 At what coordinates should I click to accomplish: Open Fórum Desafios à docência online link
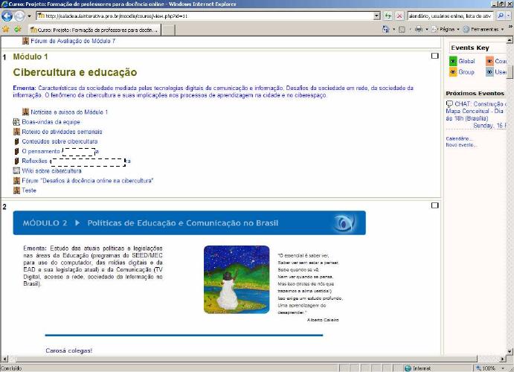click(x=87, y=180)
